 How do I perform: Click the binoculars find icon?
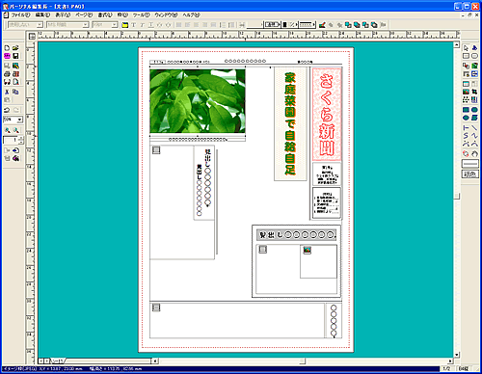coord(7,82)
